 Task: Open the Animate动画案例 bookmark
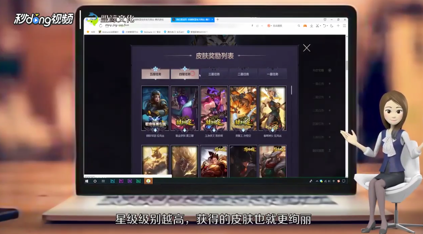(x=108, y=32)
